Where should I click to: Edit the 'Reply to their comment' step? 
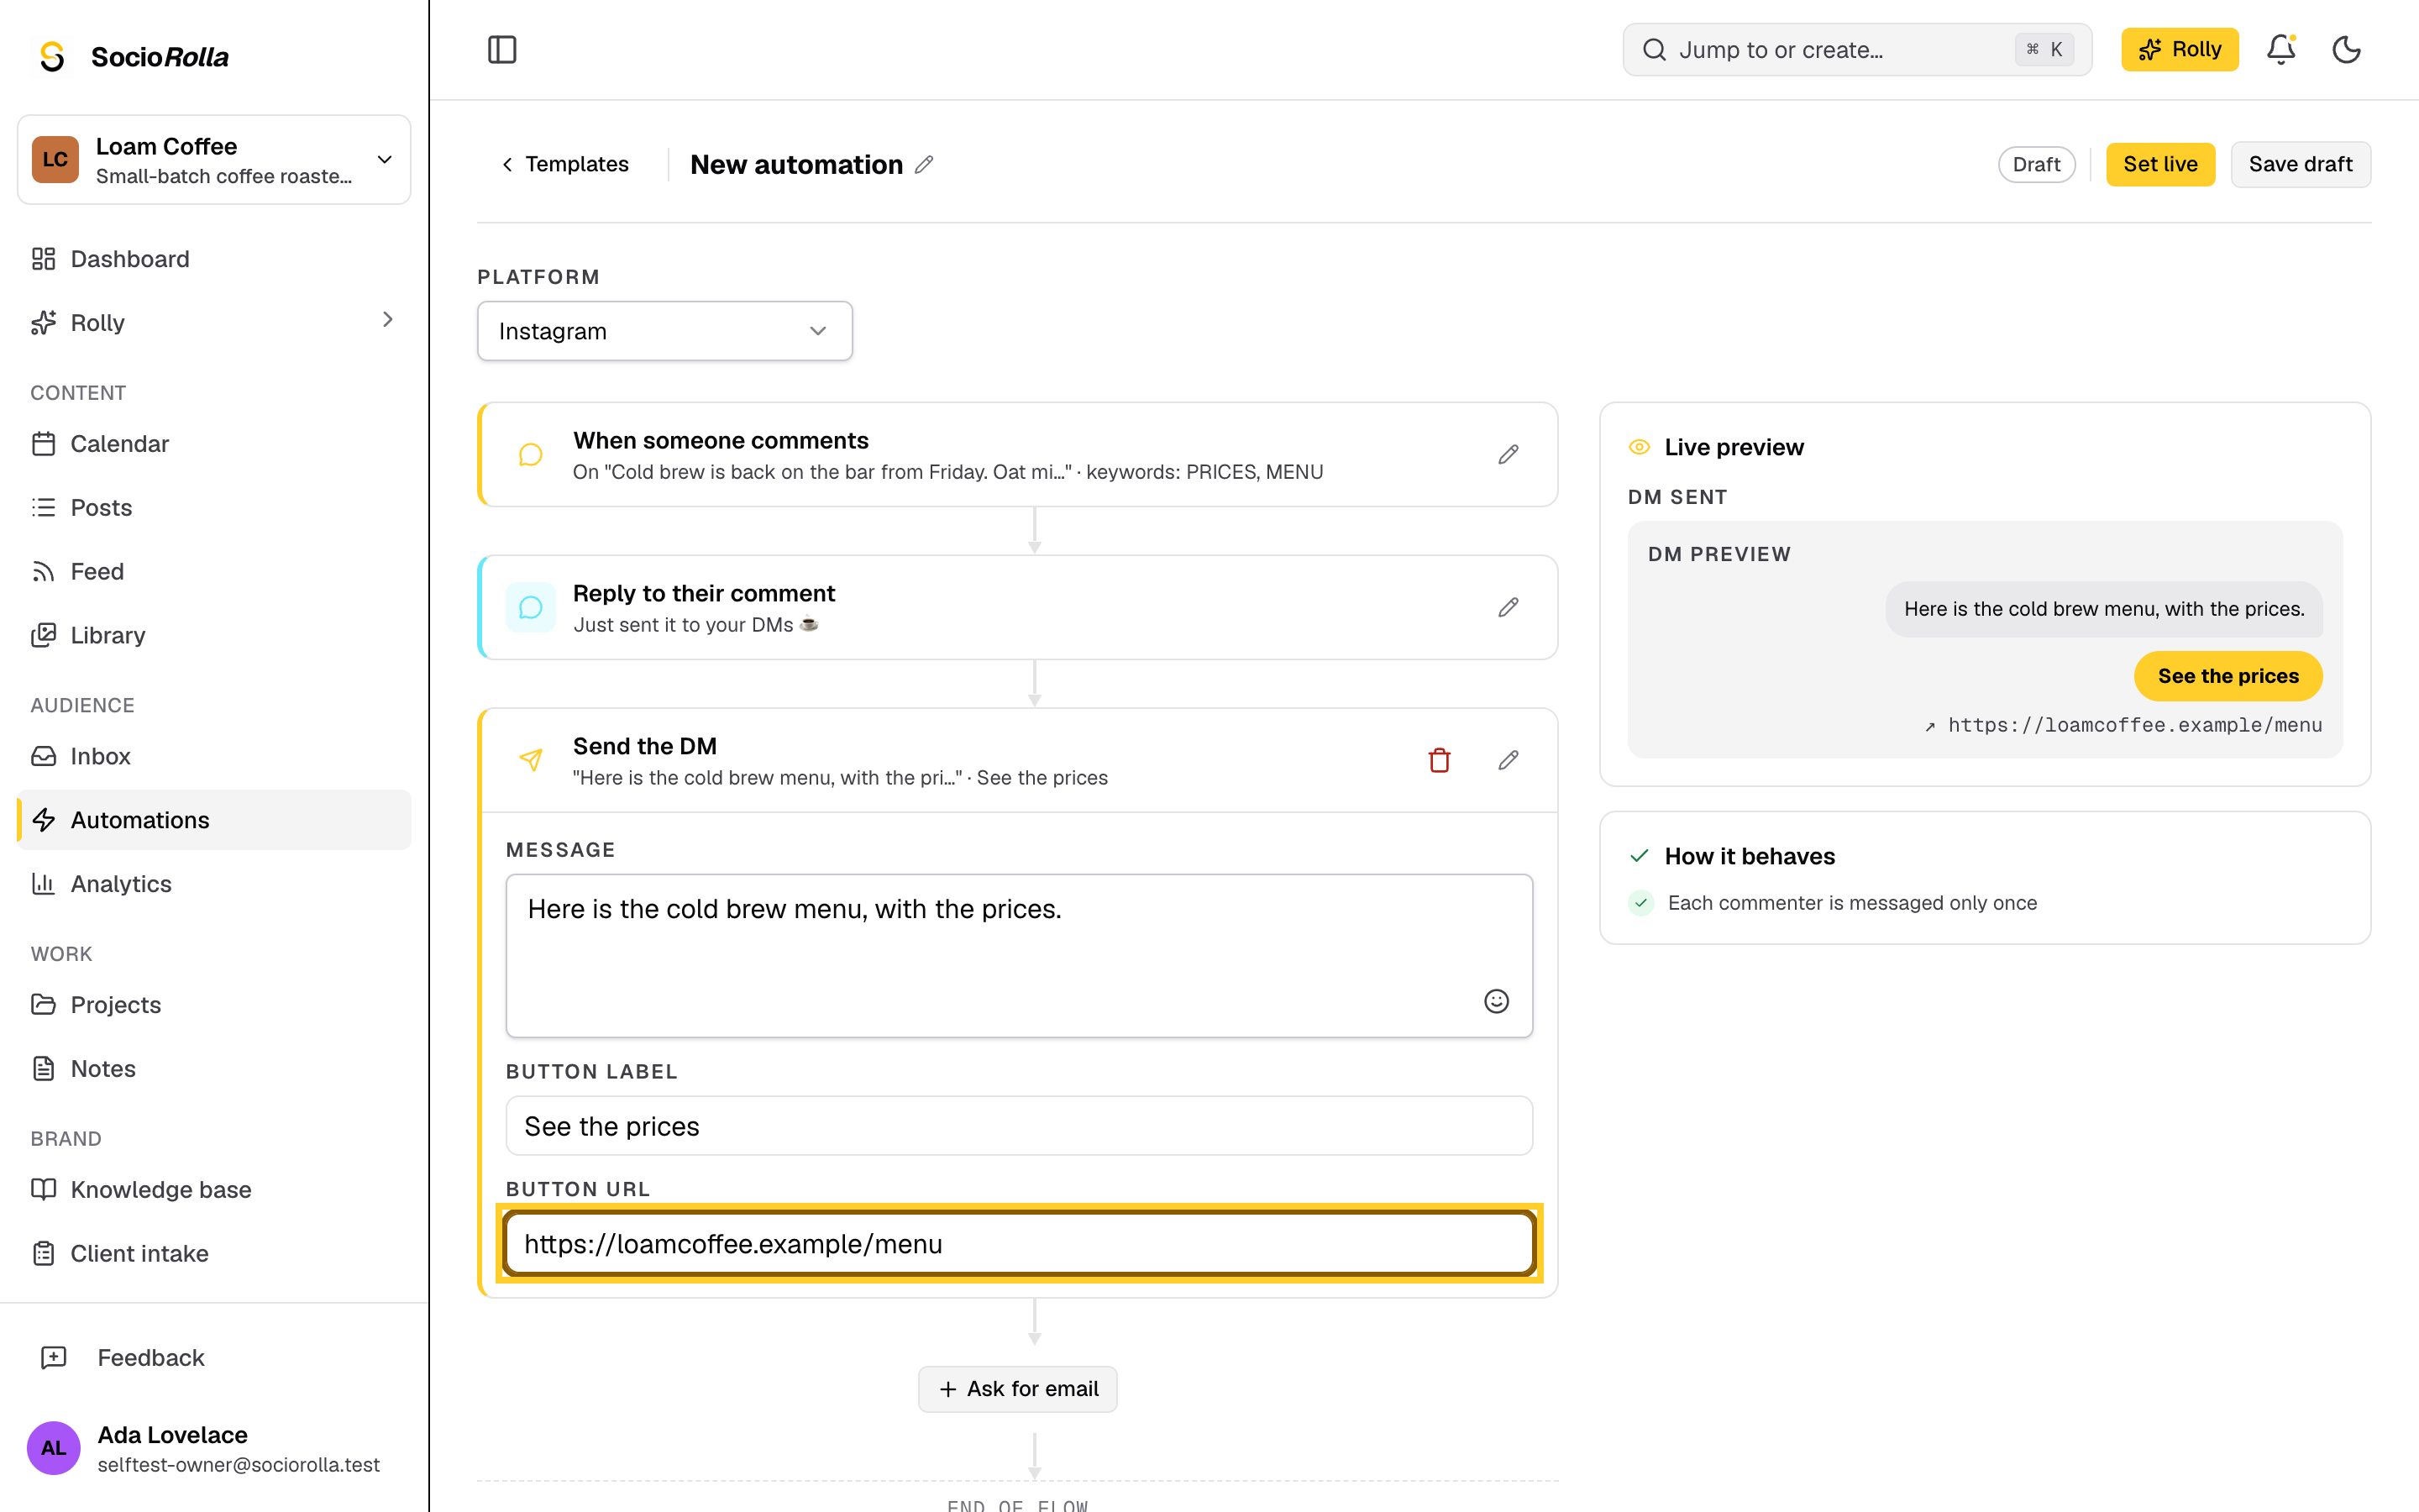tap(1509, 608)
